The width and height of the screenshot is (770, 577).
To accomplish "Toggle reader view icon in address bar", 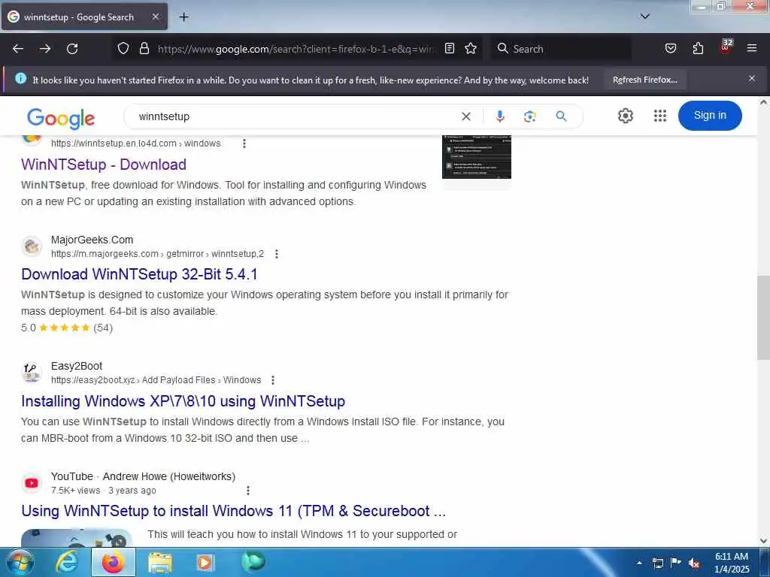I will coord(450,48).
